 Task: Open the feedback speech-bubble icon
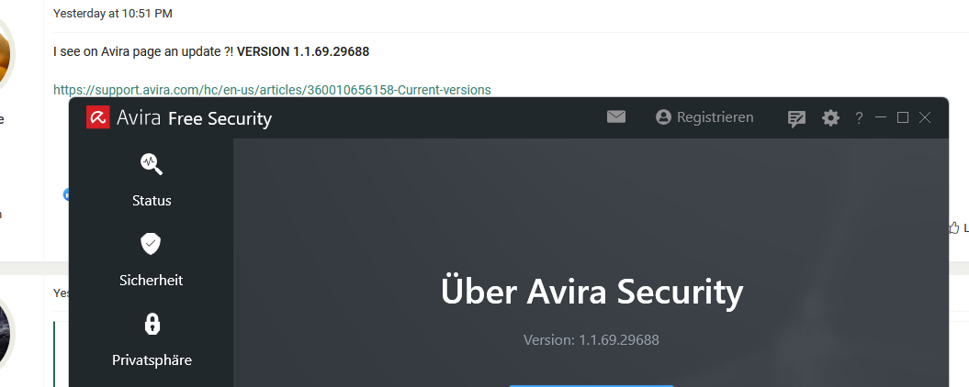click(796, 118)
